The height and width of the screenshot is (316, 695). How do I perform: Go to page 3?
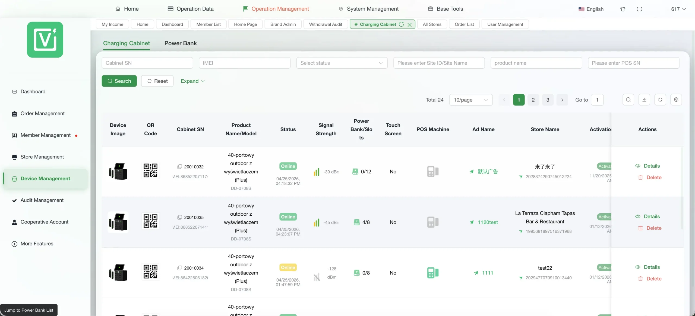point(548,100)
